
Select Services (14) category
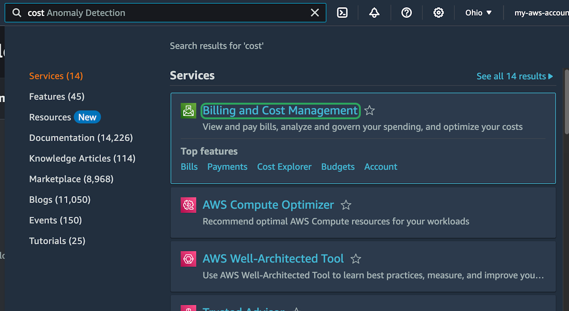pos(56,76)
